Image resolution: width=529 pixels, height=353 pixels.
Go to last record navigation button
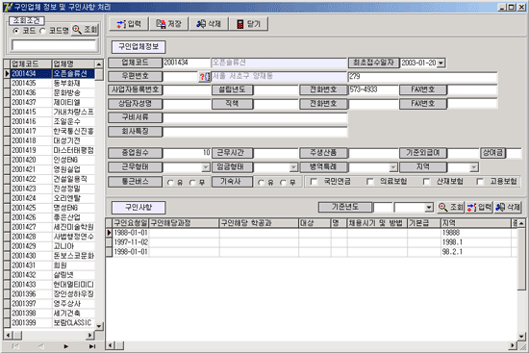coord(91,346)
